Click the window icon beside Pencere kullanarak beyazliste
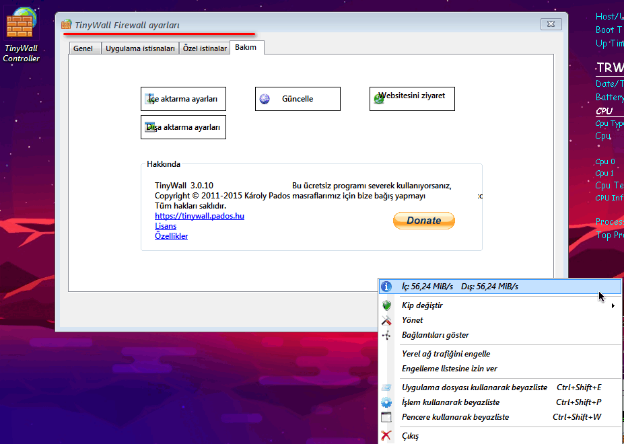Screen dimensions: 624x444 [x=386, y=417]
